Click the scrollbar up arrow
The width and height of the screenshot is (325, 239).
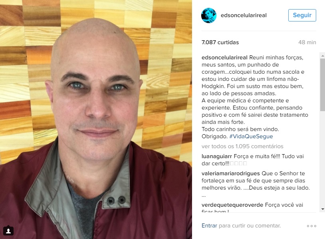pos(323,56)
